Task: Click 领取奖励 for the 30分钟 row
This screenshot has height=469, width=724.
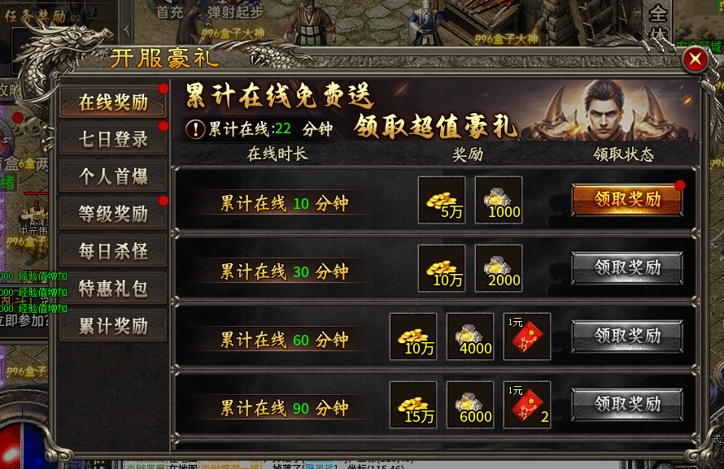Action: (x=627, y=267)
